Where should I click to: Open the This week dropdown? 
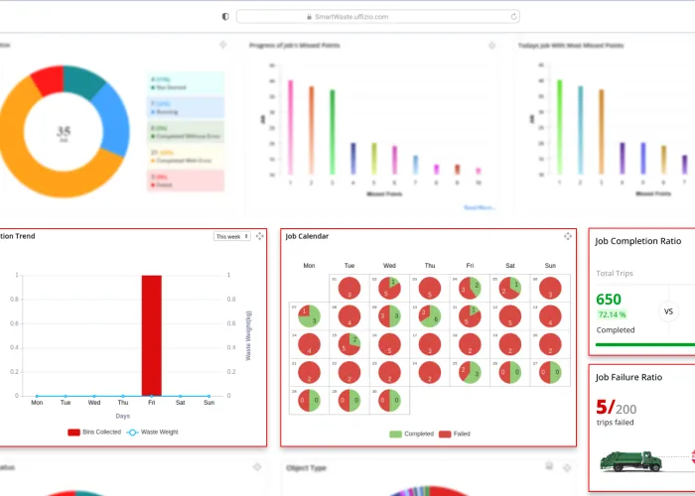pyautogui.click(x=232, y=236)
